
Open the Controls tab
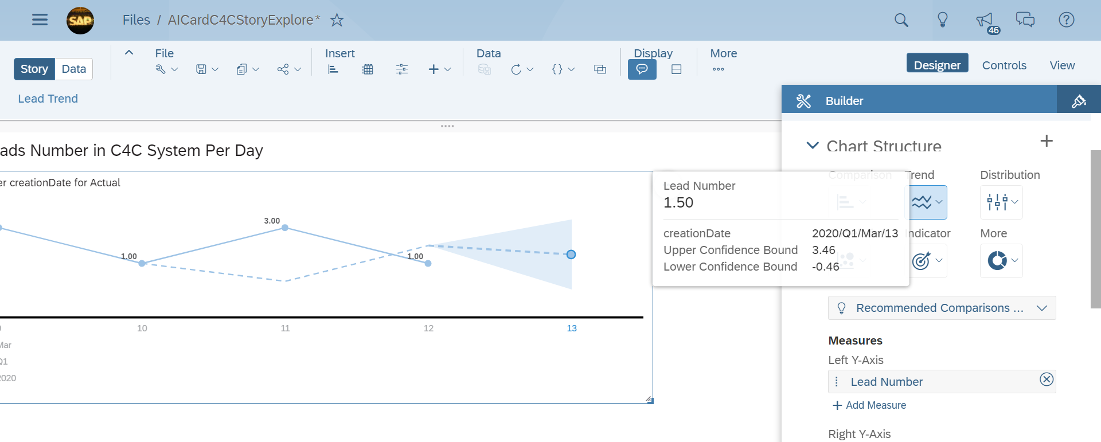point(1004,65)
